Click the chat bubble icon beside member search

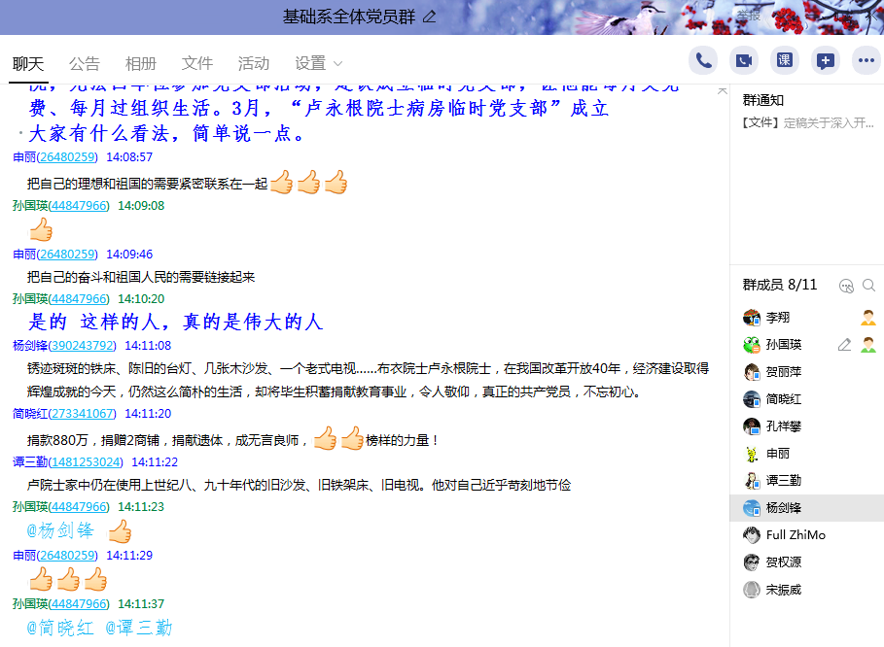tap(846, 286)
